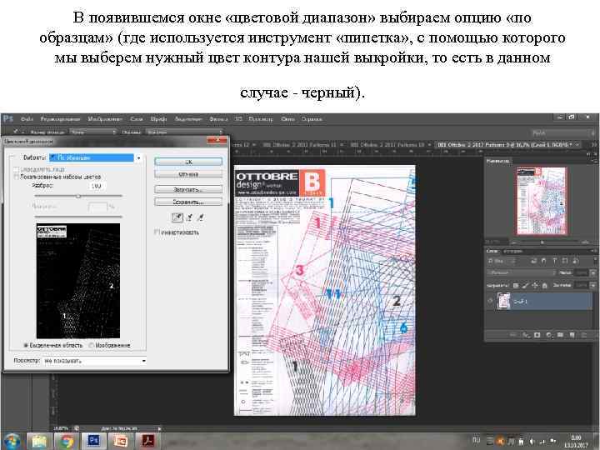
Task: Open the Filter menu in menu bar
Action: coord(218,119)
